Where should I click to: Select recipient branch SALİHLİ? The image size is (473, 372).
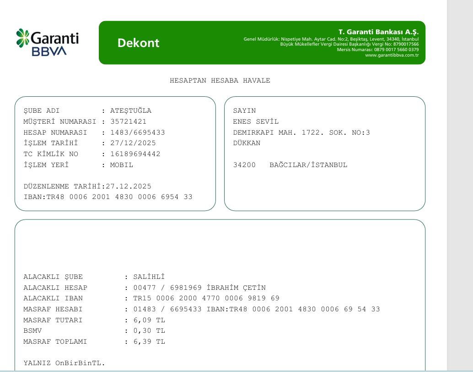point(149,277)
